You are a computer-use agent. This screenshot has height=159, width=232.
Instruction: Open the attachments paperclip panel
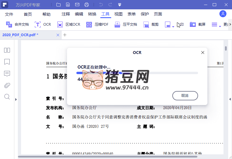coord(7,85)
